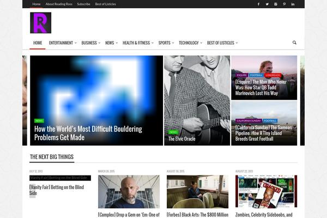Select the HOME main menu item

(x=38, y=43)
